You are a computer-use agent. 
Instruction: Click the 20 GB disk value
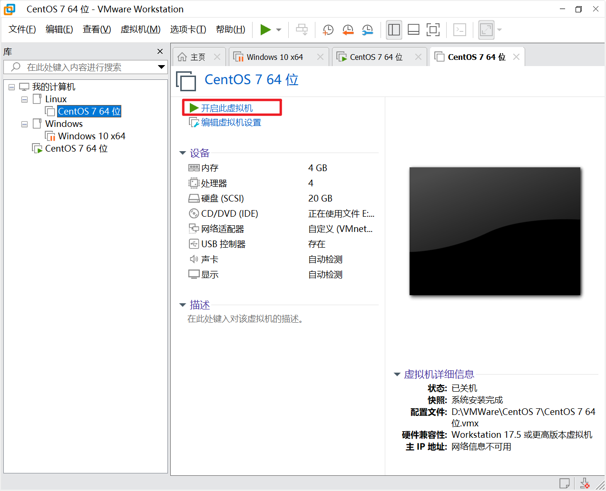(320, 198)
